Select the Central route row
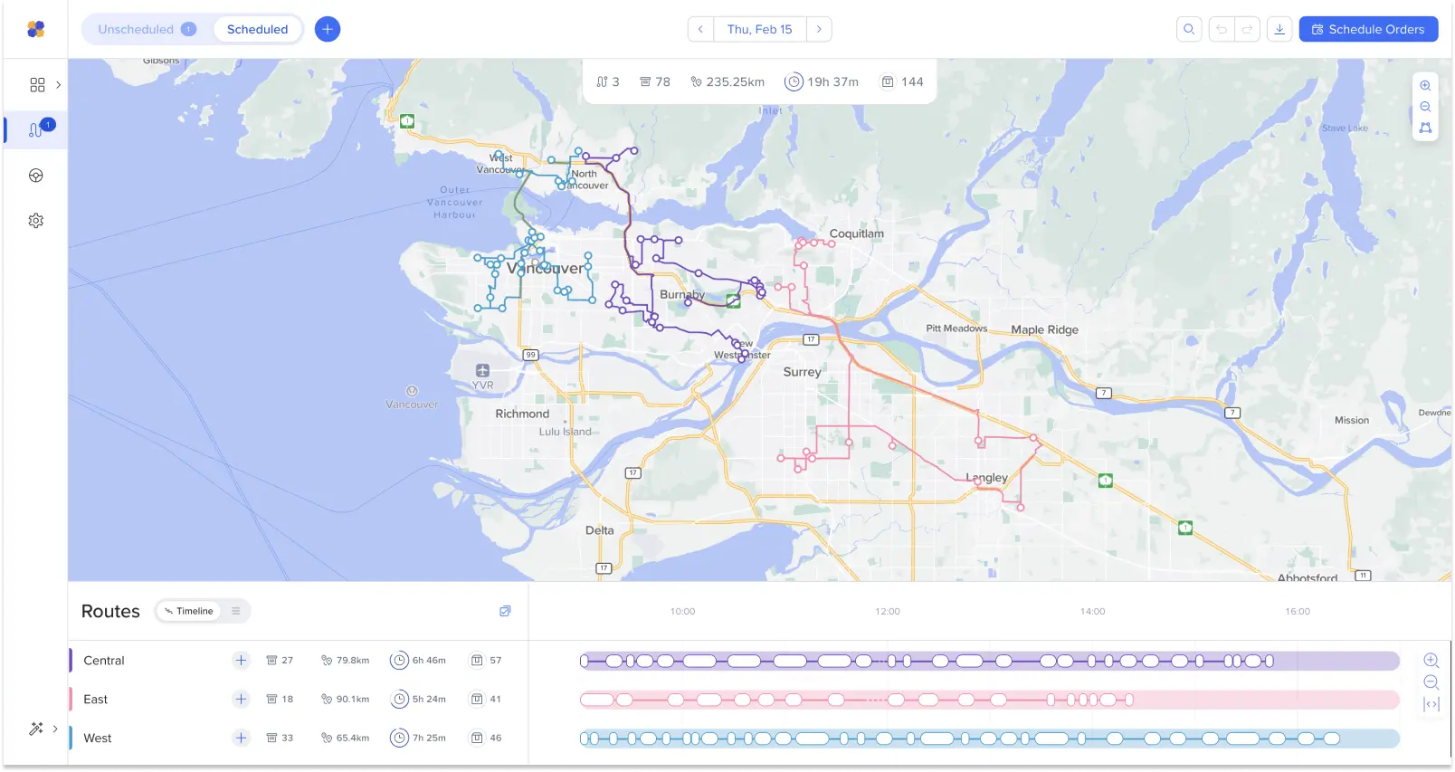The height and width of the screenshot is (772, 1455). (x=299, y=661)
